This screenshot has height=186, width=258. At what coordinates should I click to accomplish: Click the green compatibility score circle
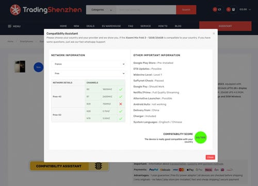tap(201, 138)
